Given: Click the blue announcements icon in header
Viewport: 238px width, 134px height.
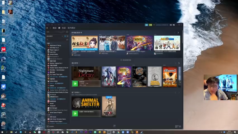Looking at the screenshot, I should click(x=146, y=25).
